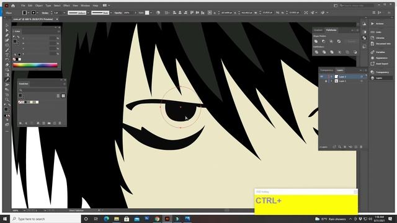Go to the Home screen icon

coord(13,6)
